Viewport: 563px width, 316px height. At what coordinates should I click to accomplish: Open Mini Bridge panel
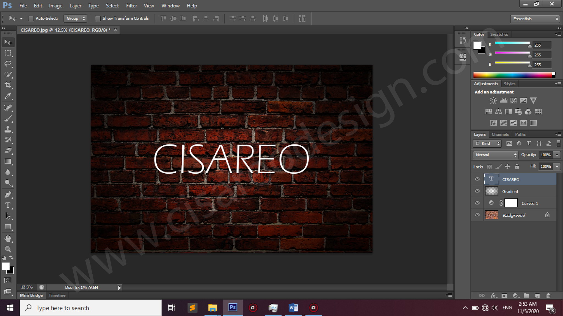(x=31, y=295)
